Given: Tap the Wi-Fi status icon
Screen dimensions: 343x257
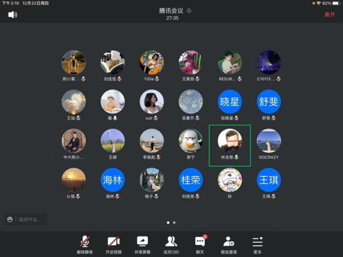Looking at the screenshot, I should pos(319,3).
